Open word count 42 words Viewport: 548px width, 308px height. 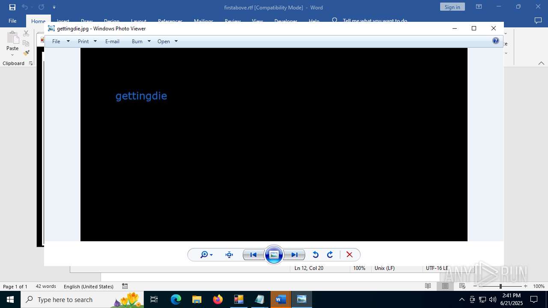click(x=46, y=287)
